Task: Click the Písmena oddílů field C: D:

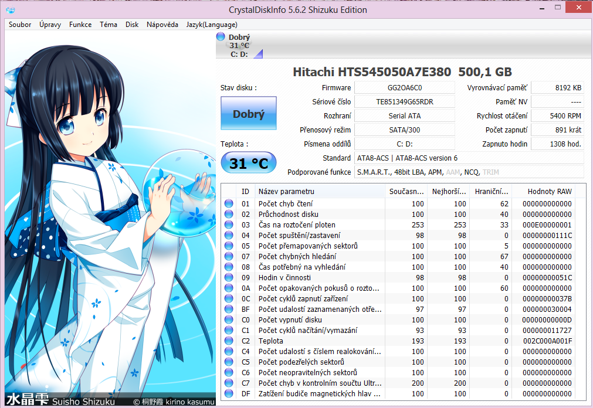Action: (405, 144)
